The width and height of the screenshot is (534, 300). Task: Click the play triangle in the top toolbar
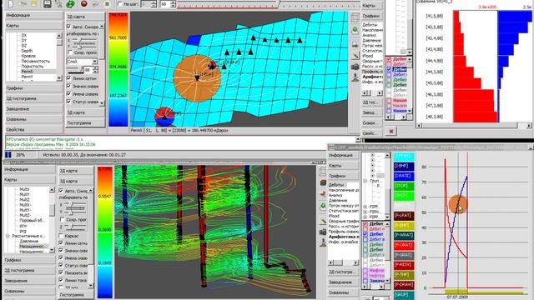95,3
